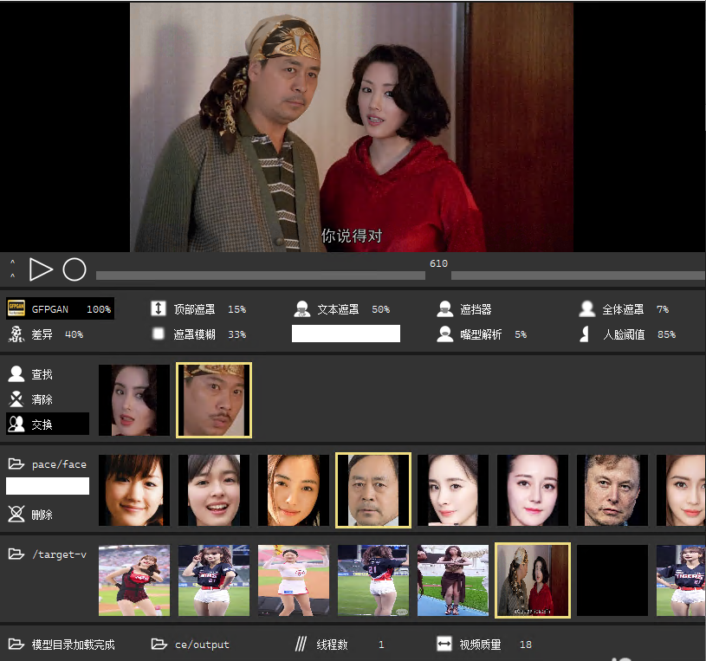Toggle the 全体遮罩 icon
This screenshot has height=661, width=706.
coord(587,309)
